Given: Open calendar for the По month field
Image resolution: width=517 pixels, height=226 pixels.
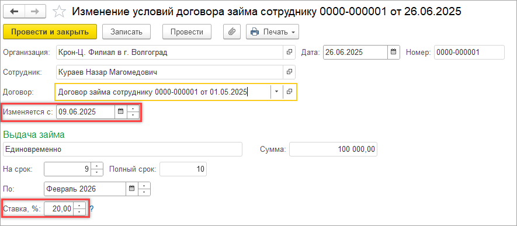Looking at the screenshot, I should click(132, 189).
